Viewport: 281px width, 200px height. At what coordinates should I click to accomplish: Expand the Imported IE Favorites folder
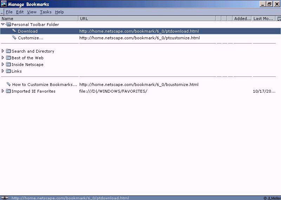click(x=3, y=91)
